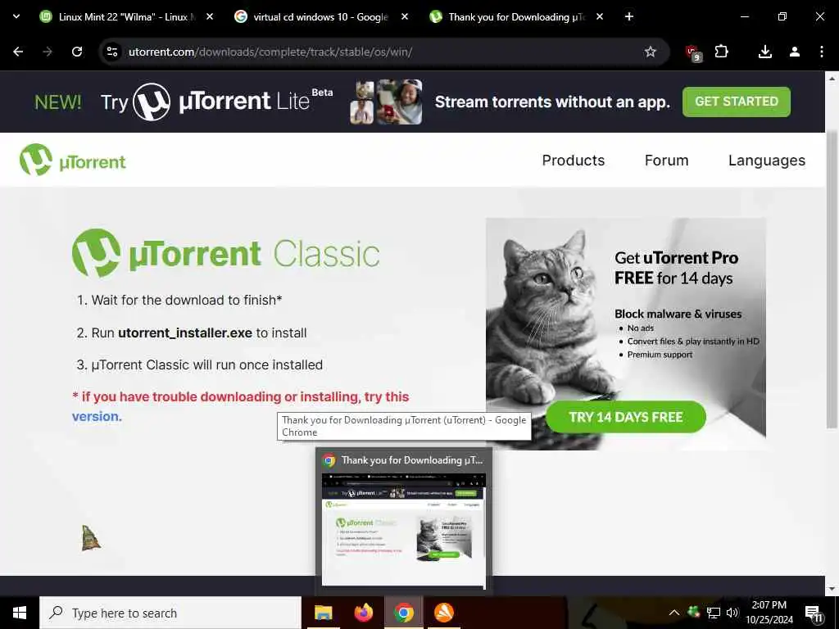This screenshot has height=629, width=839.
Task: Go back with the browser back arrow
Action: (x=18, y=52)
